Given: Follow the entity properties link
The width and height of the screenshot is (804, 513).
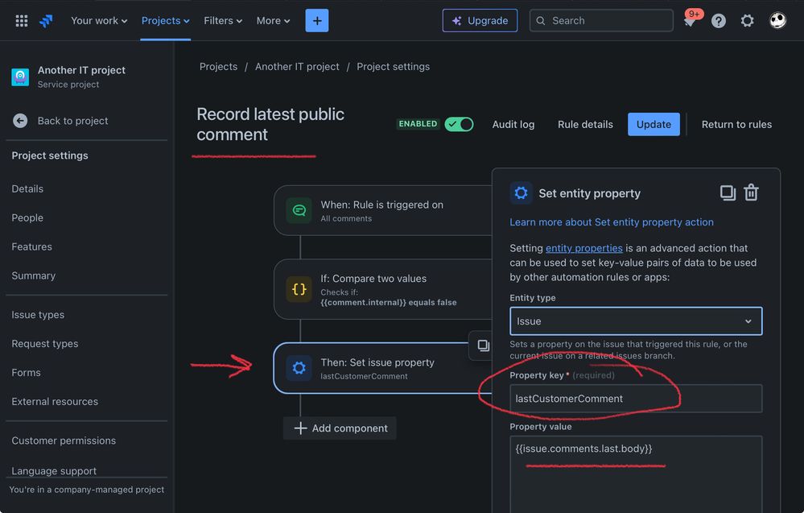Looking at the screenshot, I should coord(584,248).
